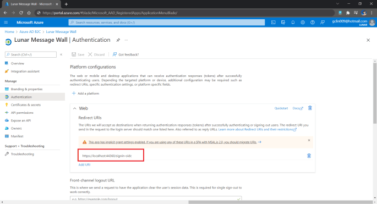Open the browser home page button
The width and height of the screenshot is (377, 204).
[29, 13]
